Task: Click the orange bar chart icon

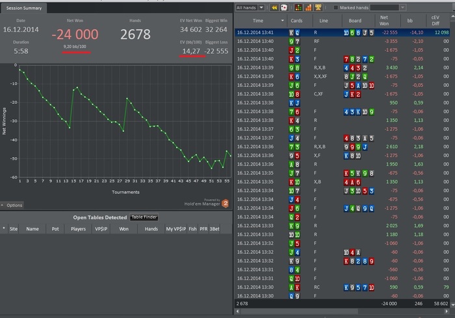Action: pos(308,8)
